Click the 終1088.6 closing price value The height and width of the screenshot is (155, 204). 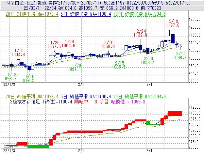pyautogui.click(x=129, y=8)
